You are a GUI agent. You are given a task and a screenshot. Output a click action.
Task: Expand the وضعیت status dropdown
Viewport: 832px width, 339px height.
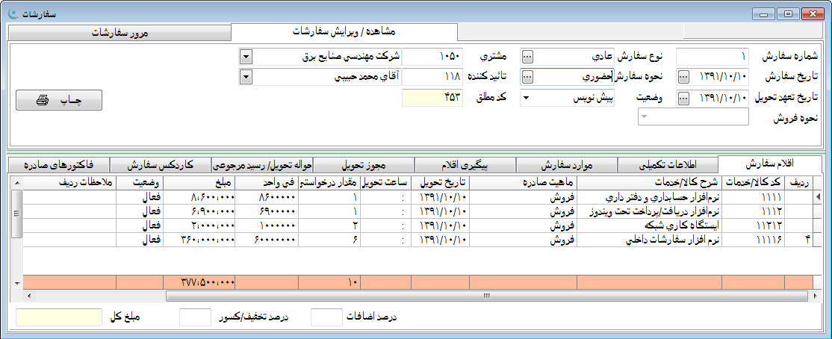coord(527,97)
